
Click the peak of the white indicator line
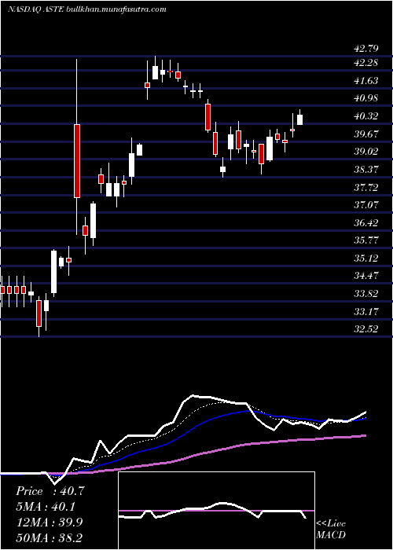pyautogui.click(x=193, y=396)
